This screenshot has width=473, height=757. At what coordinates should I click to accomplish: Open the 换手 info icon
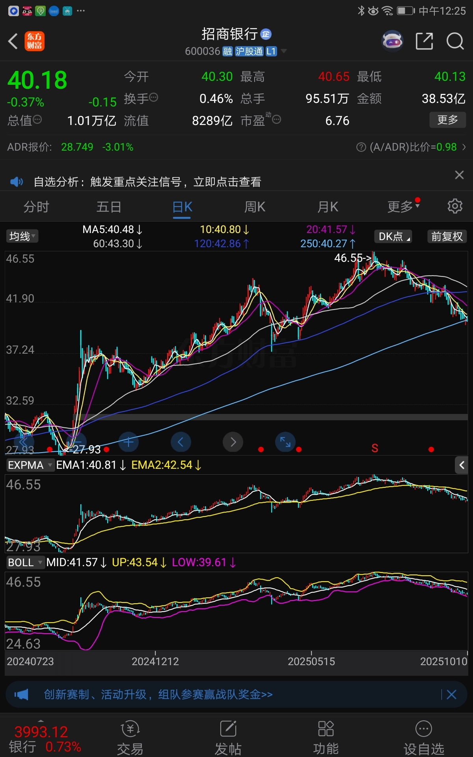154,97
